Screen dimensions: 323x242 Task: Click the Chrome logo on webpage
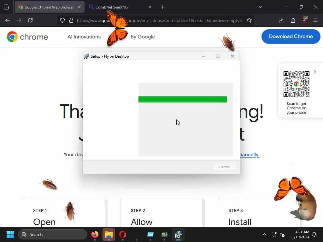(x=27, y=37)
